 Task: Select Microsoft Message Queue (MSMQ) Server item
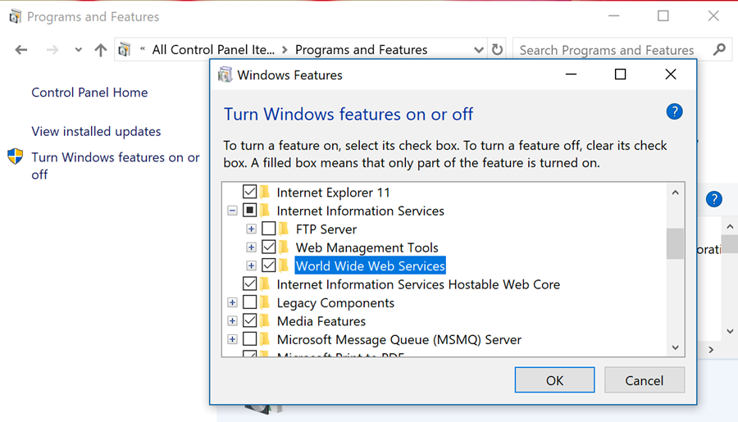pyautogui.click(x=399, y=339)
